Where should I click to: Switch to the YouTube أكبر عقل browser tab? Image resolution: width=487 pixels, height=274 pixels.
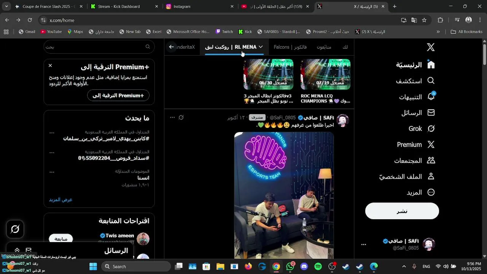tap(275, 6)
